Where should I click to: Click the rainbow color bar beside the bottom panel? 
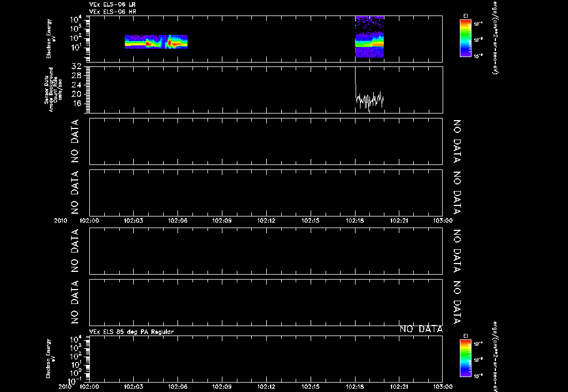465,358
